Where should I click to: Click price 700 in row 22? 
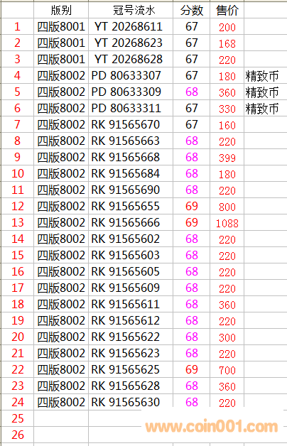227,369
